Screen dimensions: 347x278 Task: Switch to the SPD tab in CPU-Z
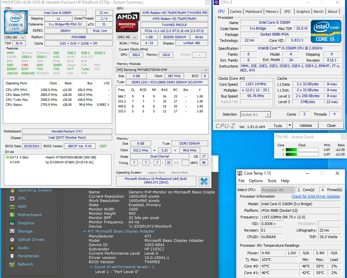pos(287,12)
